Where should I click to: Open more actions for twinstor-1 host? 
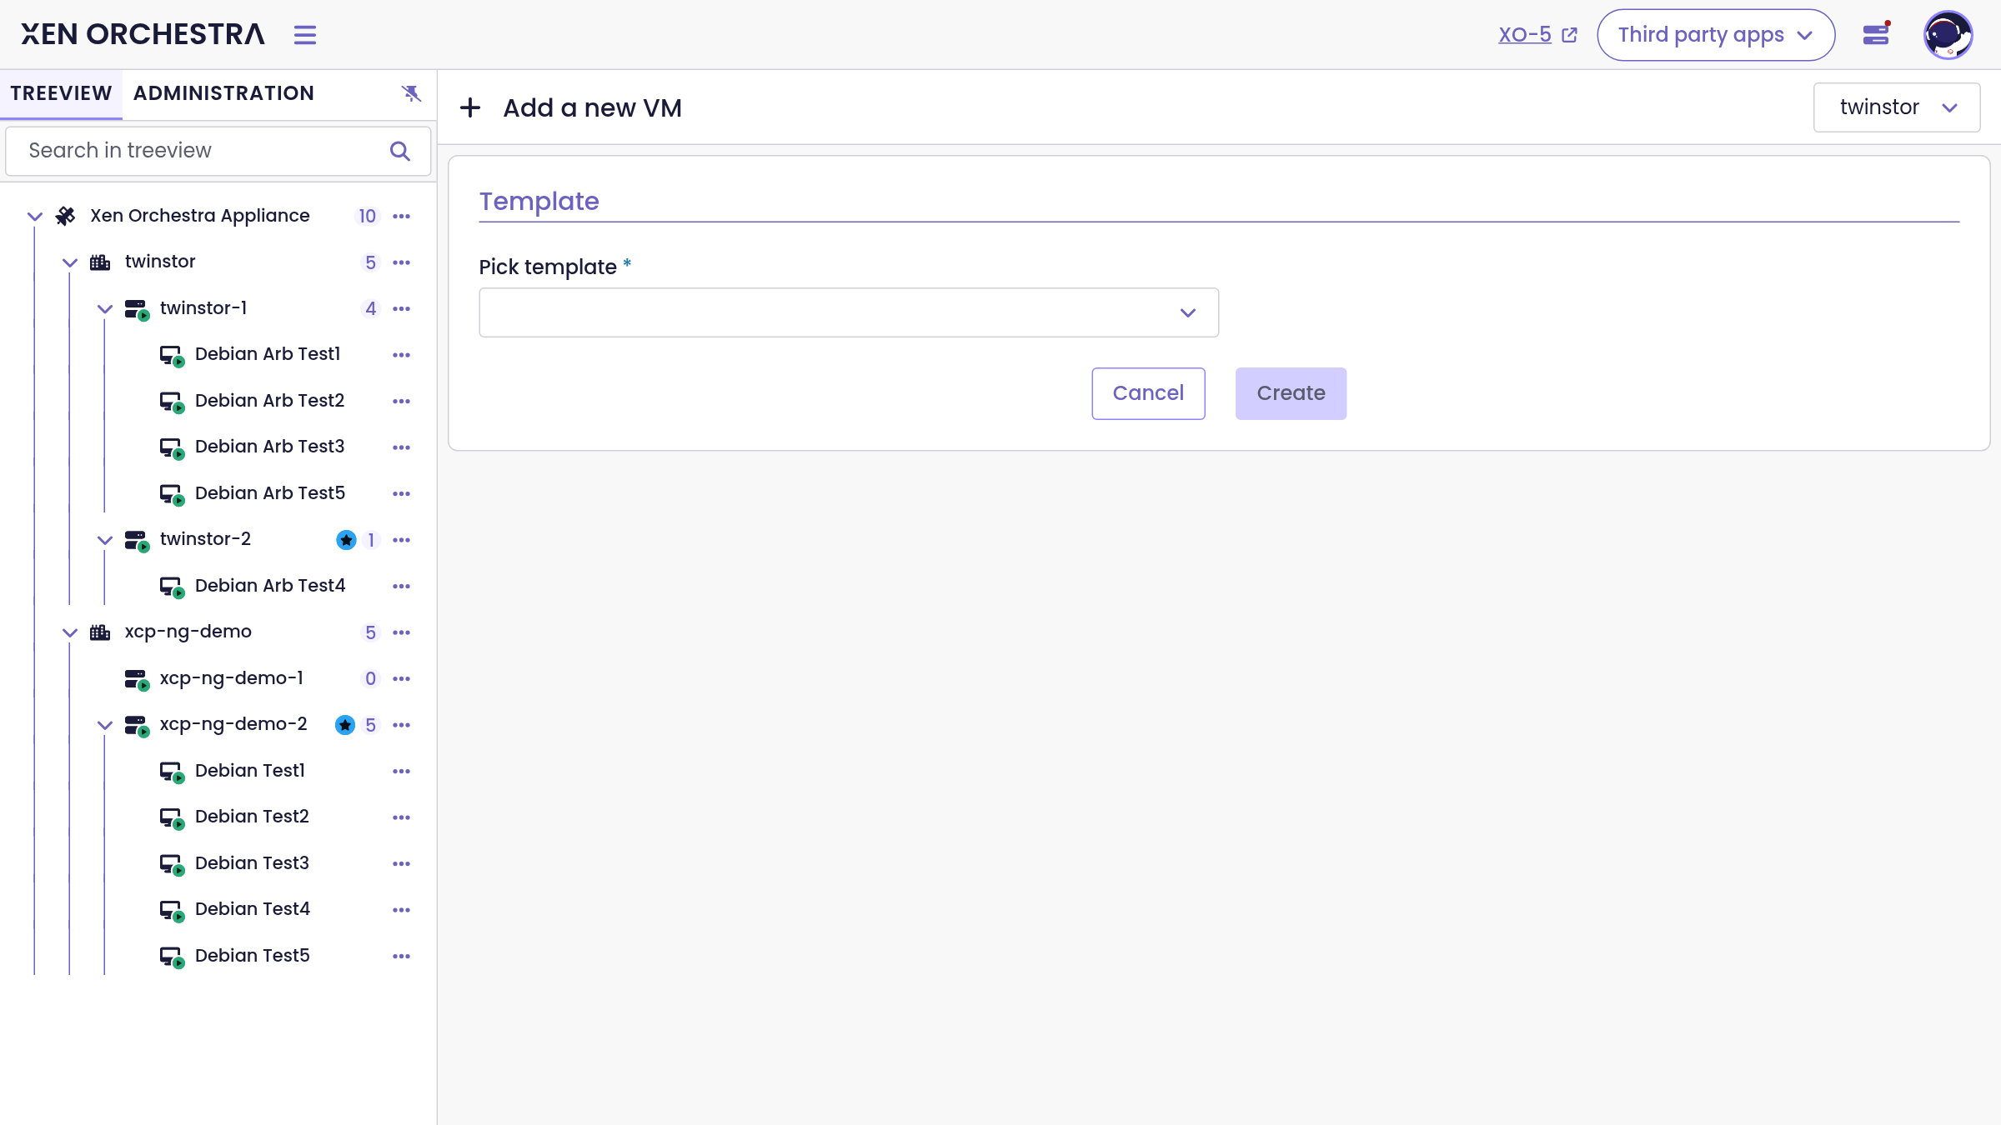402,309
